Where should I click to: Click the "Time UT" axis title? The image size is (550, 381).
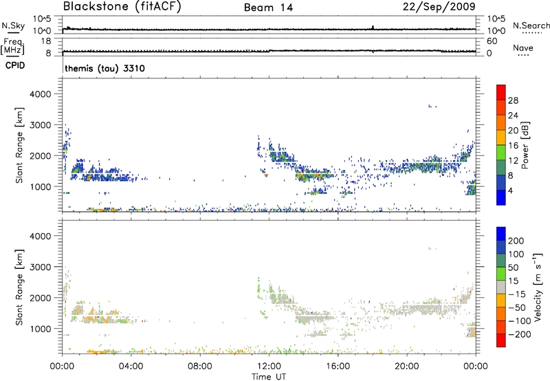(x=269, y=377)
